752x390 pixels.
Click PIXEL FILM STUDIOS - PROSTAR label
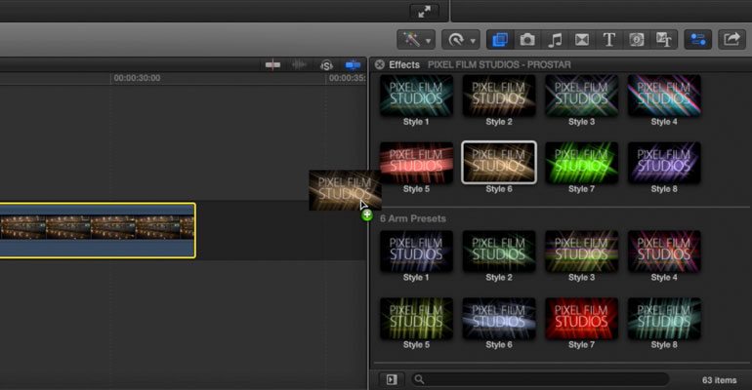tap(499, 64)
